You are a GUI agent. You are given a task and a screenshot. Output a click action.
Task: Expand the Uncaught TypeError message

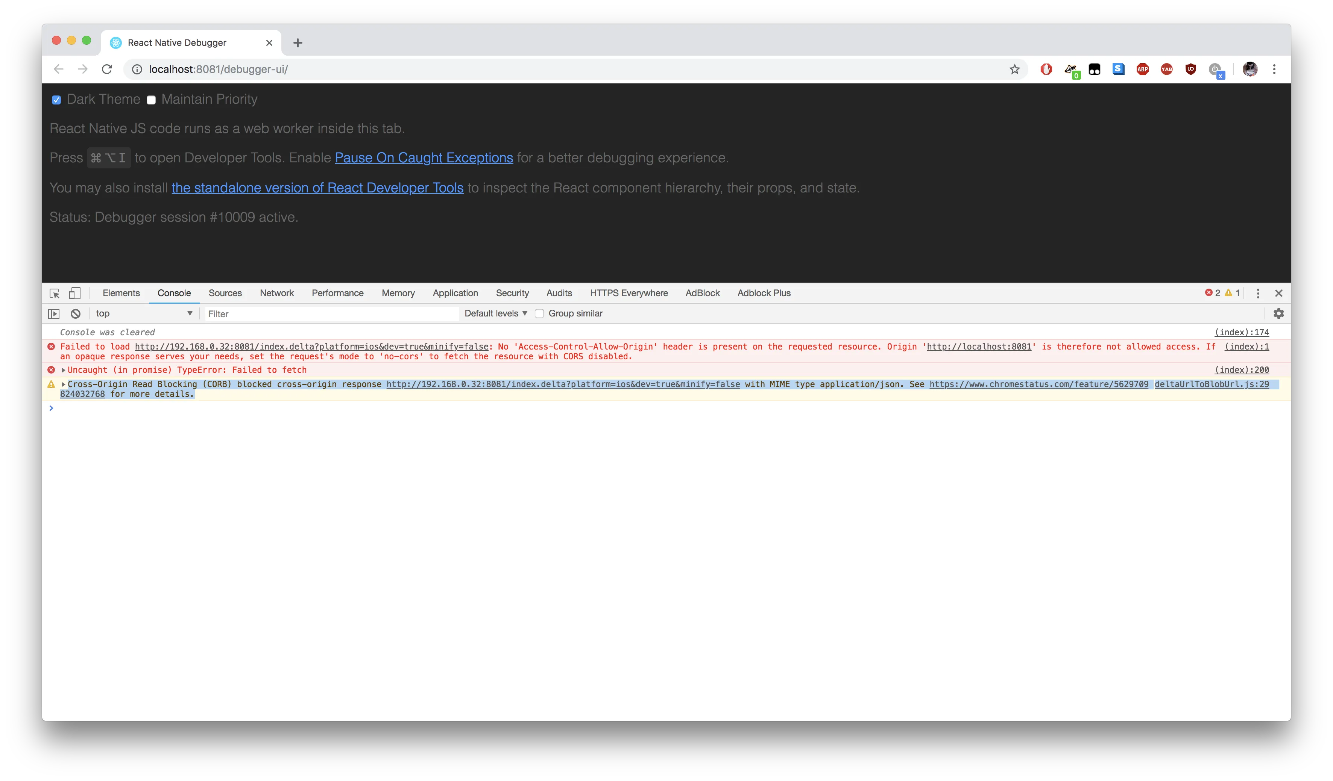[64, 370]
